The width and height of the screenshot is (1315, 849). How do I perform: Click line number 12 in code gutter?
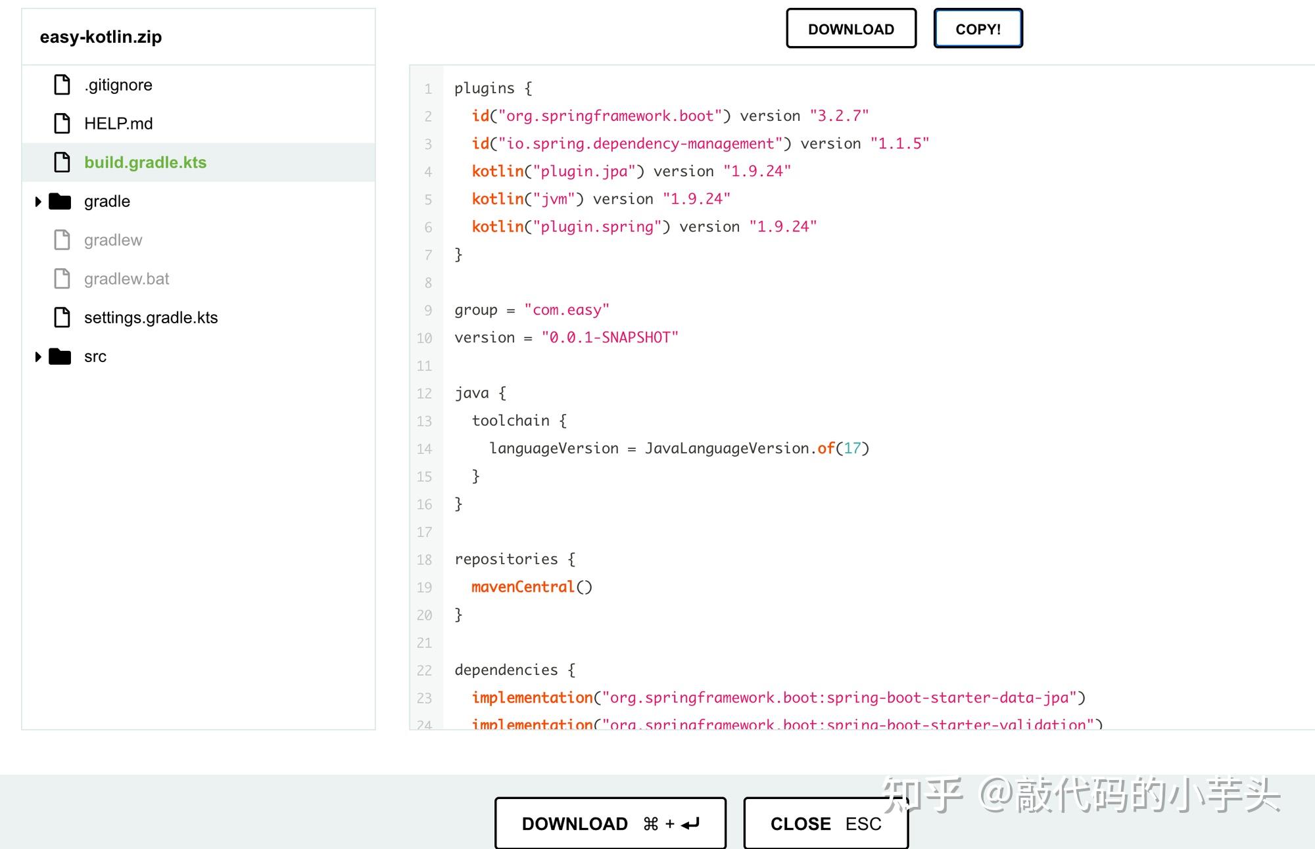point(424,394)
